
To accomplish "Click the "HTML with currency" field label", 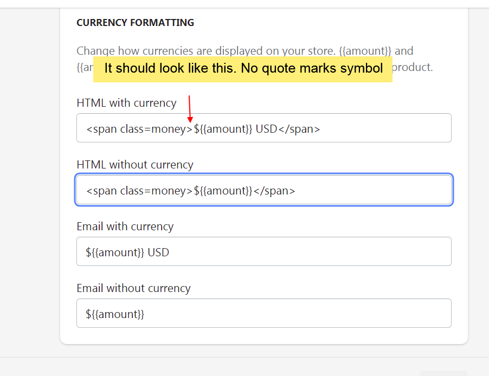I will (126, 103).
